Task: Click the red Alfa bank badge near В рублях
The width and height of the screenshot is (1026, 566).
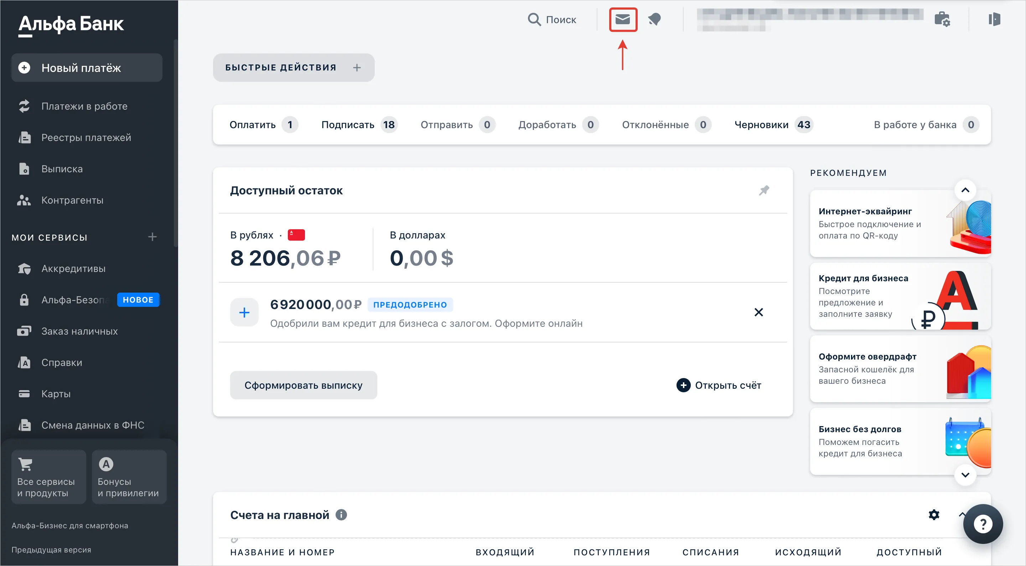Action: click(x=296, y=235)
